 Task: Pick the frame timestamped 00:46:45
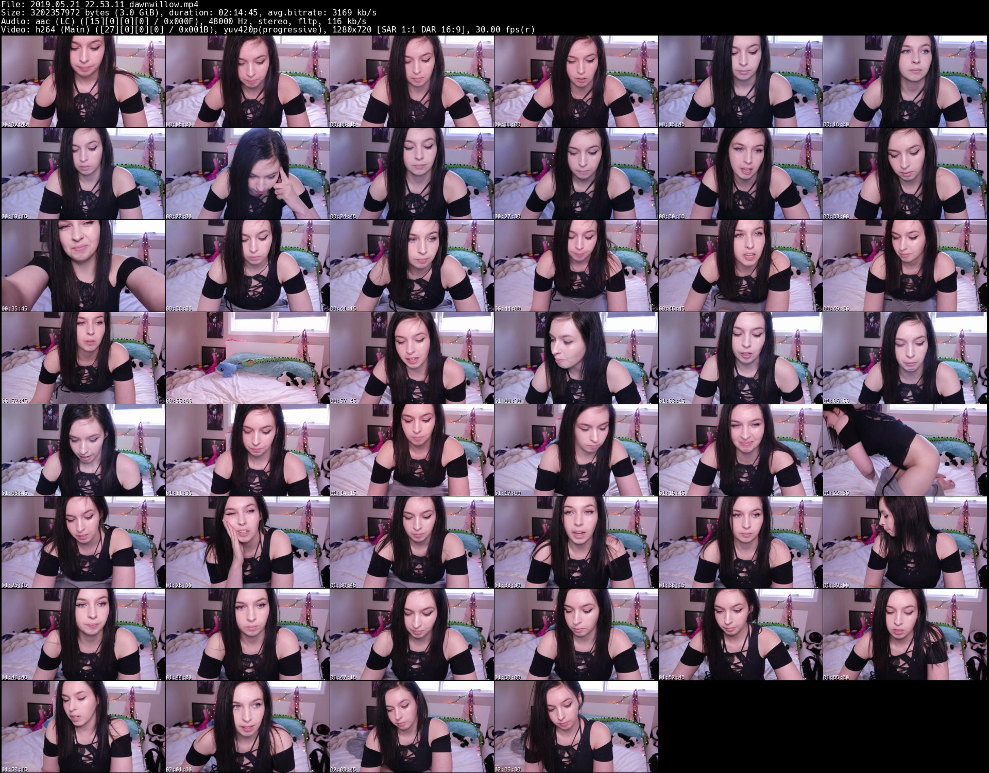[x=740, y=266]
